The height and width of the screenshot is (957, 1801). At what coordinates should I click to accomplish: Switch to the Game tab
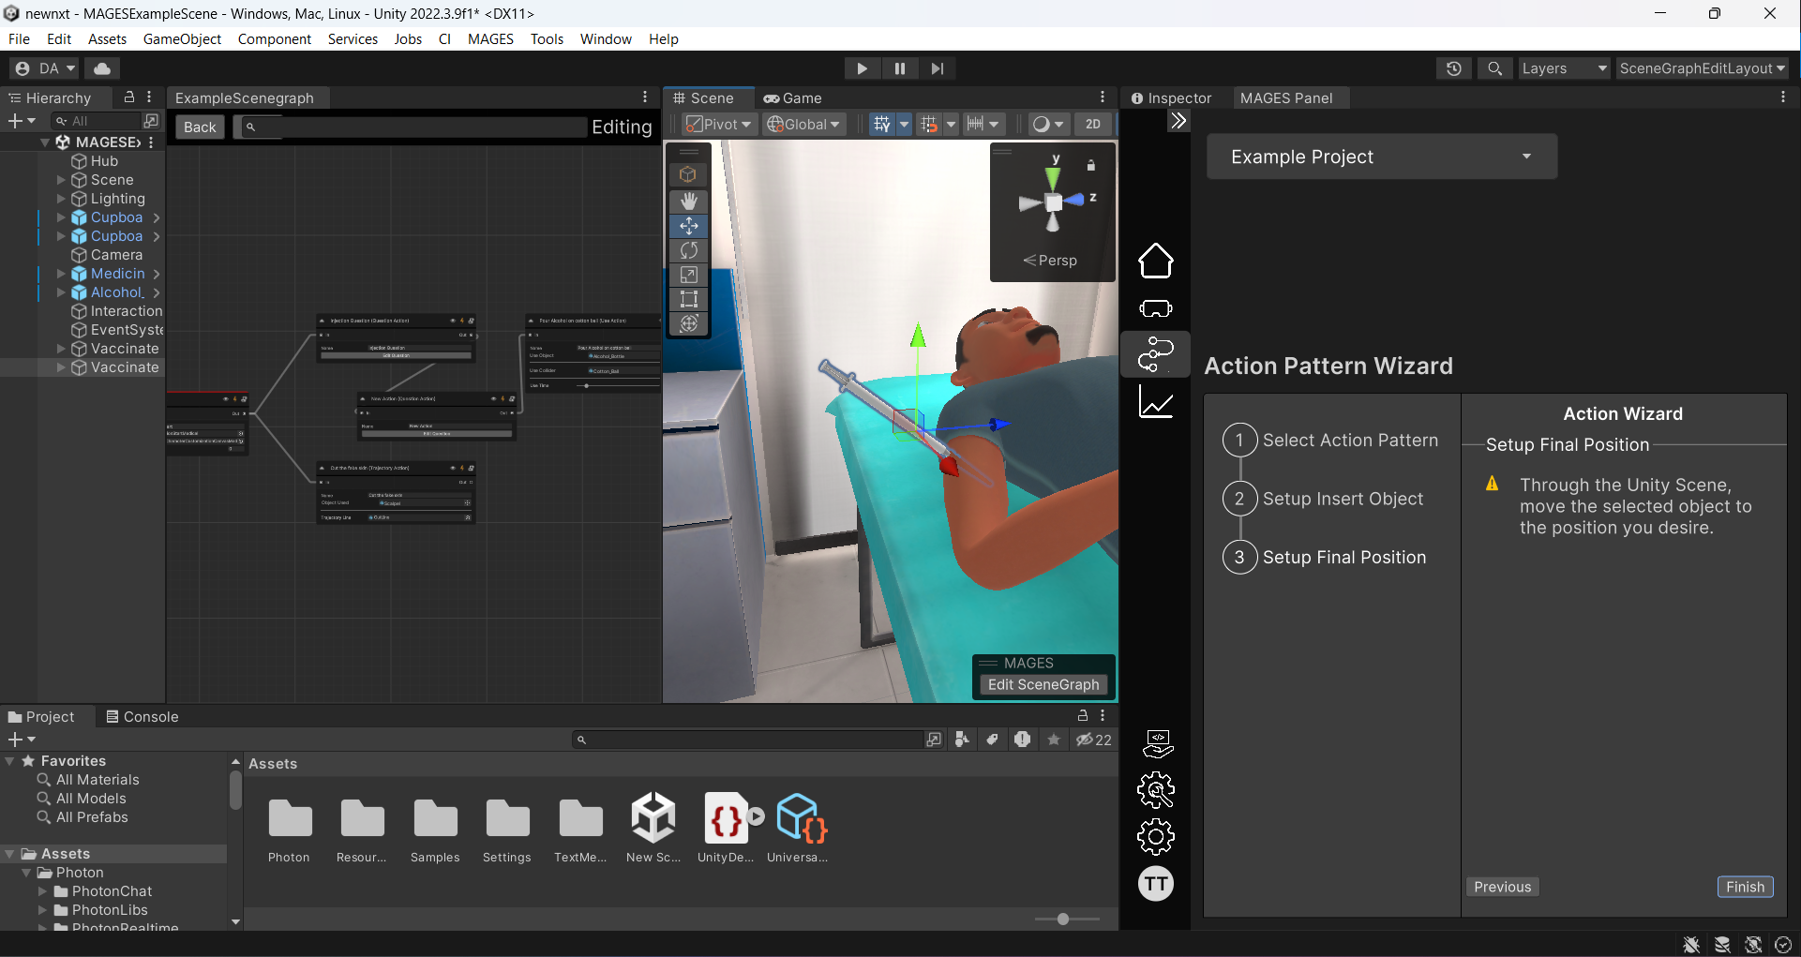[x=793, y=97]
